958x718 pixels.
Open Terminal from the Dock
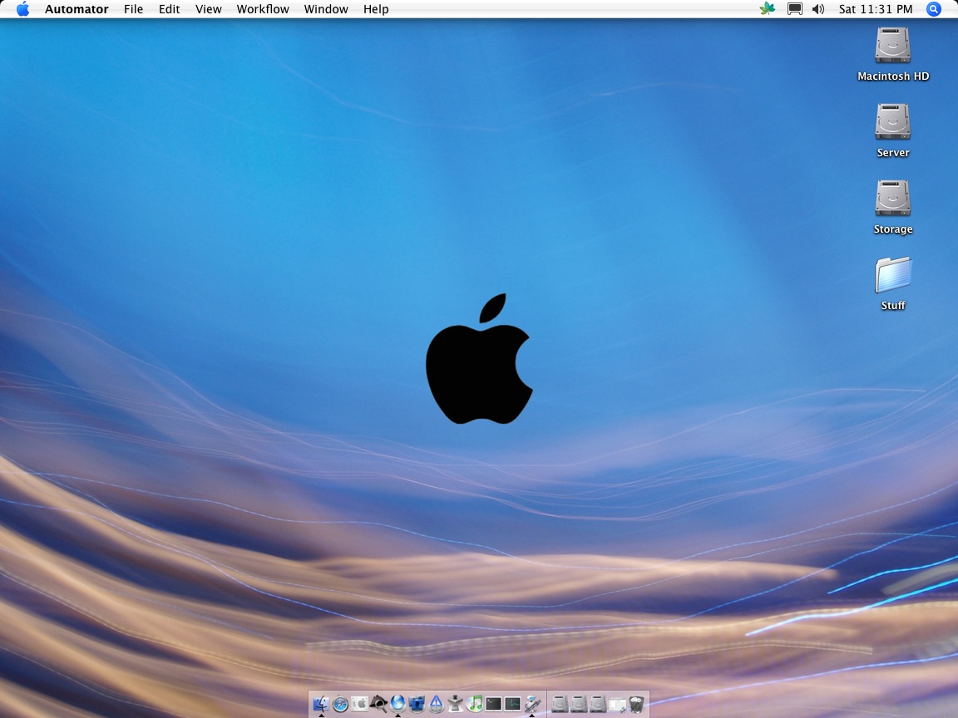[x=493, y=704]
